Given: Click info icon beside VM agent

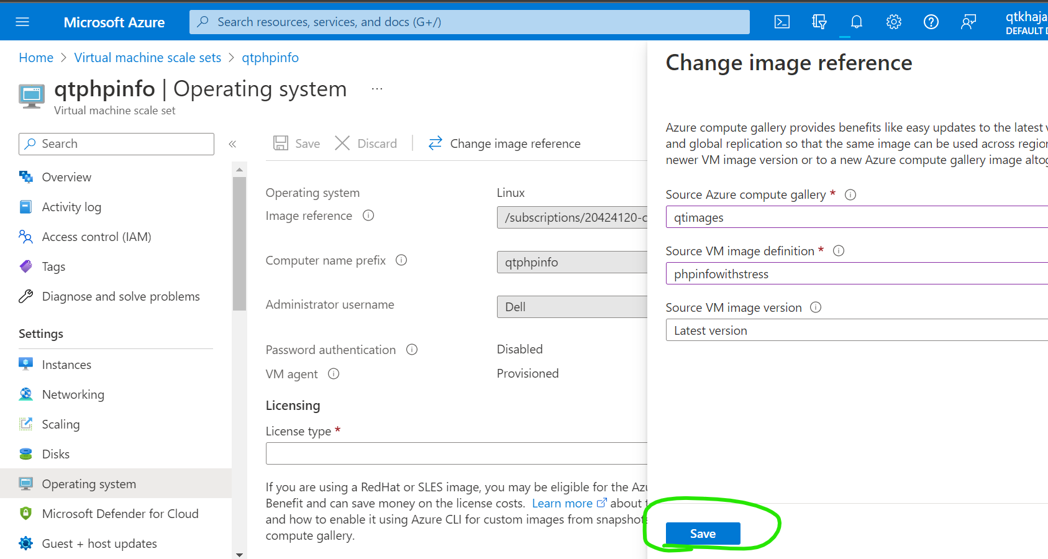Looking at the screenshot, I should pyautogui.click(x=334, y=374).
